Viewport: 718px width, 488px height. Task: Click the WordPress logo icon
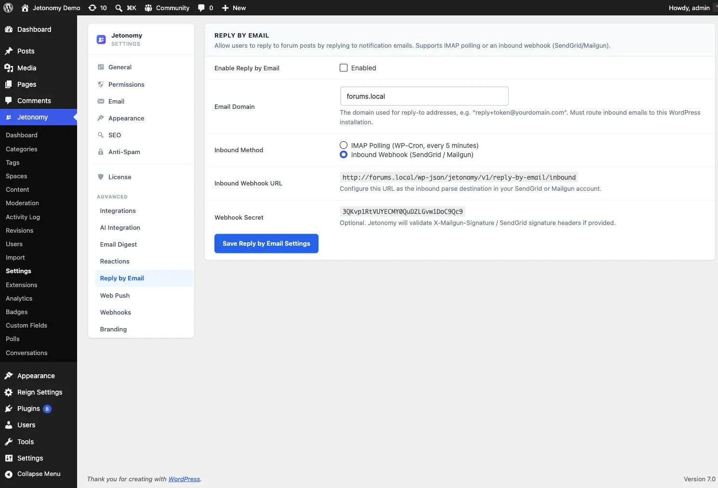pyautogui.click(x=8, y=8)
